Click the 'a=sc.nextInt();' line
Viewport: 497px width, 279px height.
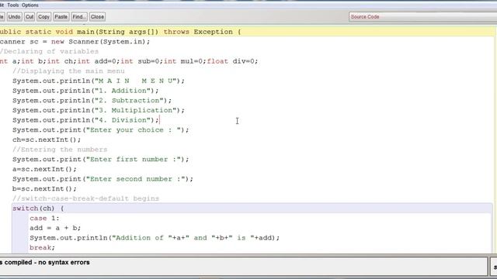[x=44, y=169]
